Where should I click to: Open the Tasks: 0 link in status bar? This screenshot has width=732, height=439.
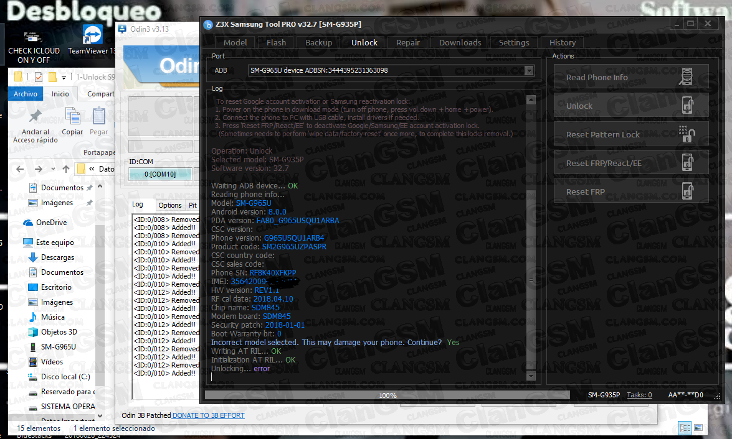pyautogui.click(x=639, y=395)
